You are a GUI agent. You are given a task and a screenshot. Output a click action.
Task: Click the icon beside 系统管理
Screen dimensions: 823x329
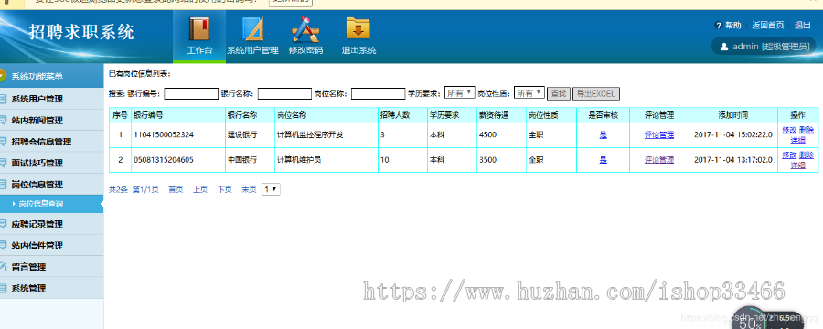[3, 288]
